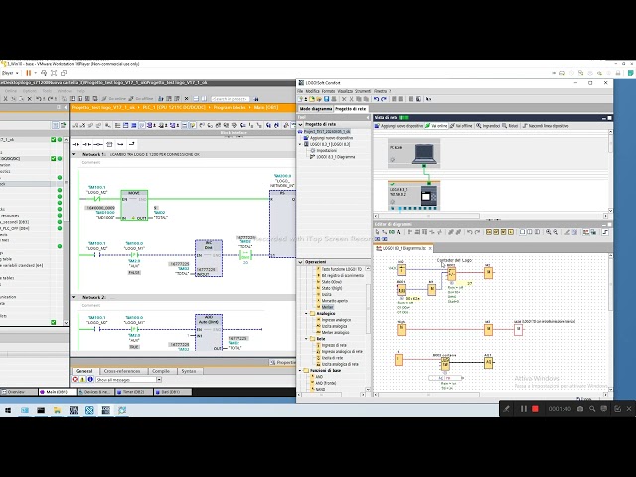Open the Strumenti menu in LOGO!Soft Comfort
This screenshot has width=636, height=477.
point(363,91)
